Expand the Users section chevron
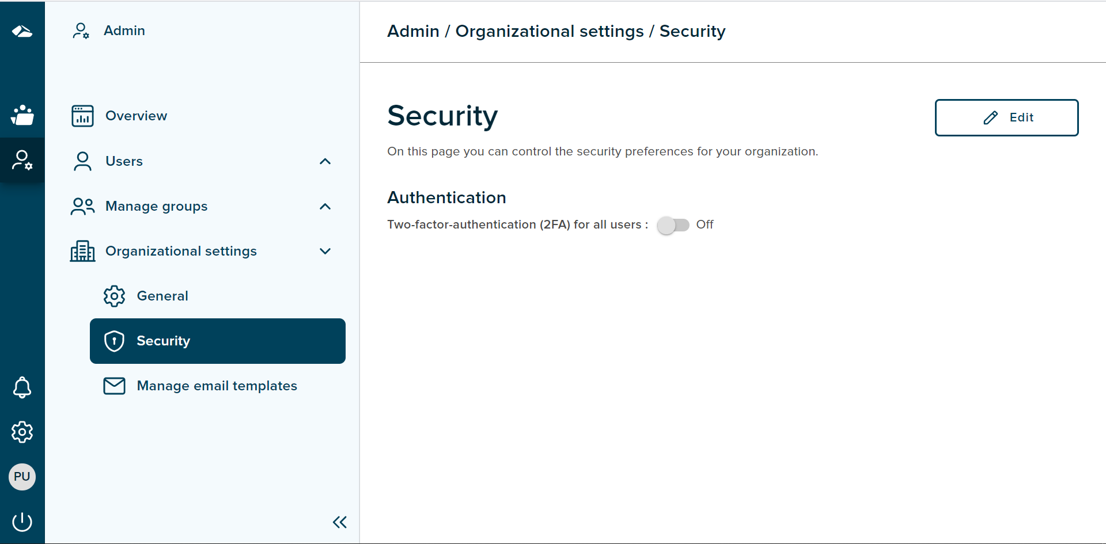Image resolution: width=1106 pixels, height=544 pixels. pyautogui.click(x=325, y=161)
